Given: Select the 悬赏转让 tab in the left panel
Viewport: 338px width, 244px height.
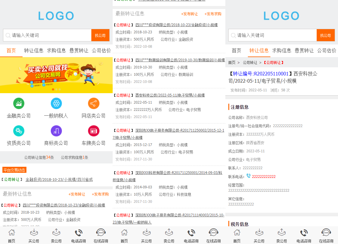Looking at the screenshot, I should point(79,51).
